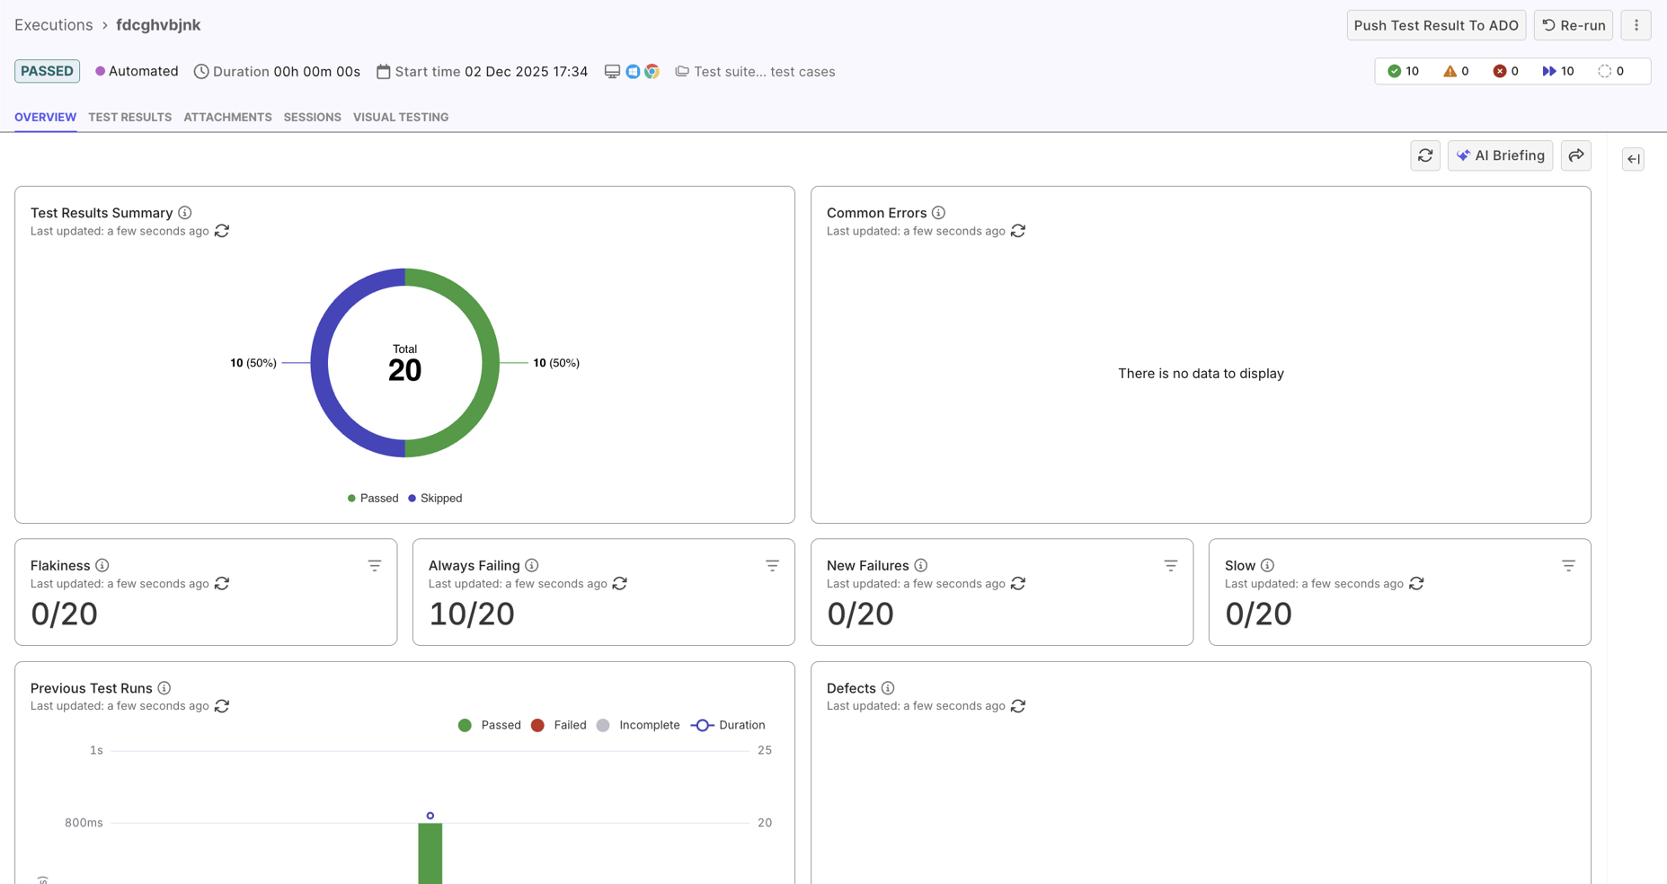Click the green Passed color dot in legend
This screenshot has height=884, width=1667.
(351, 498)
